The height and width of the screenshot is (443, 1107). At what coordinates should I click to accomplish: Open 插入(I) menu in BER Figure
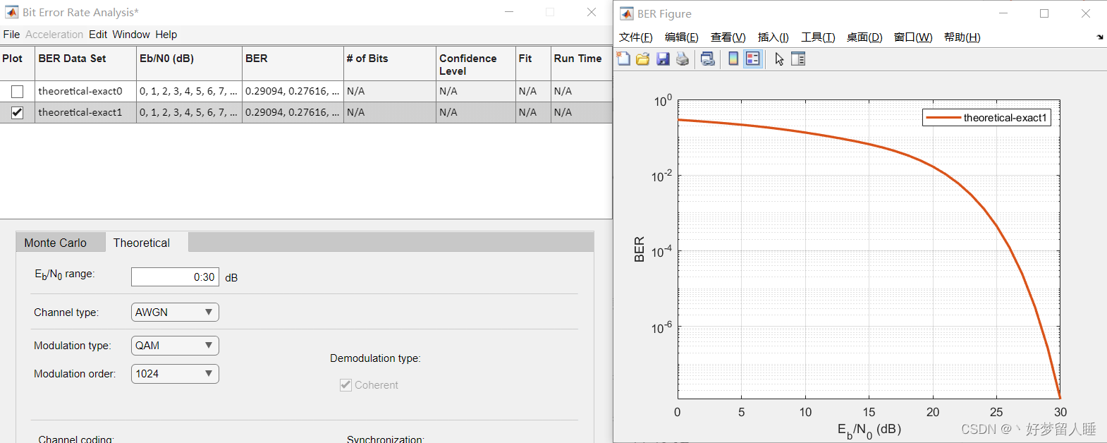pos(773,37)
